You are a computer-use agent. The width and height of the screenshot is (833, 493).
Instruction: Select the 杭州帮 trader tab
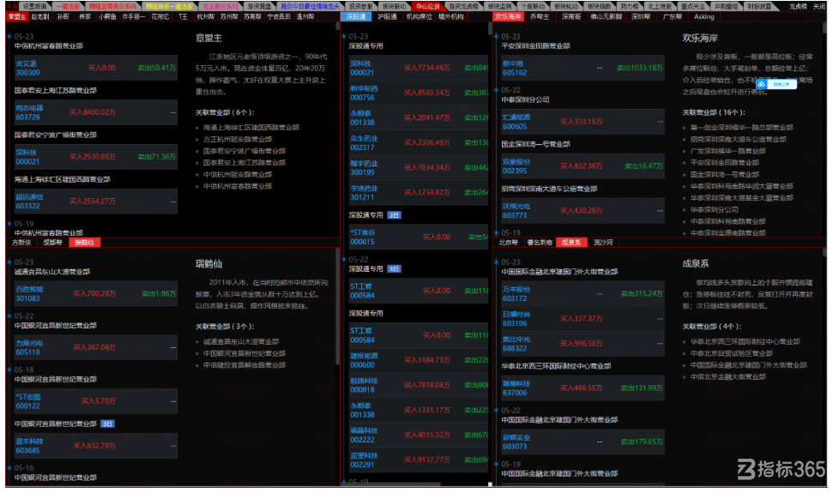(206, 16)
